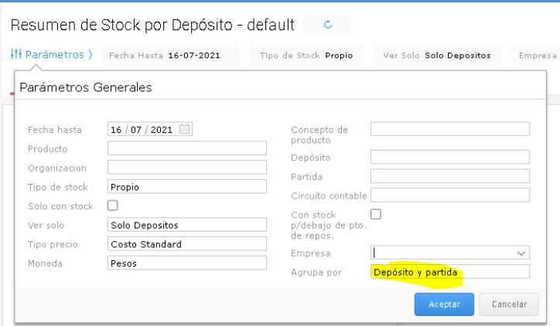Open the Ver solo selector field
560x326 pixels.
pos(187,224)
